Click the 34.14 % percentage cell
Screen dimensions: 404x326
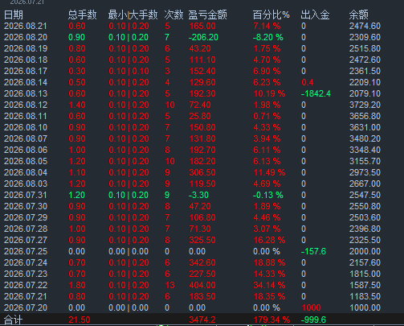click(269, 285)
